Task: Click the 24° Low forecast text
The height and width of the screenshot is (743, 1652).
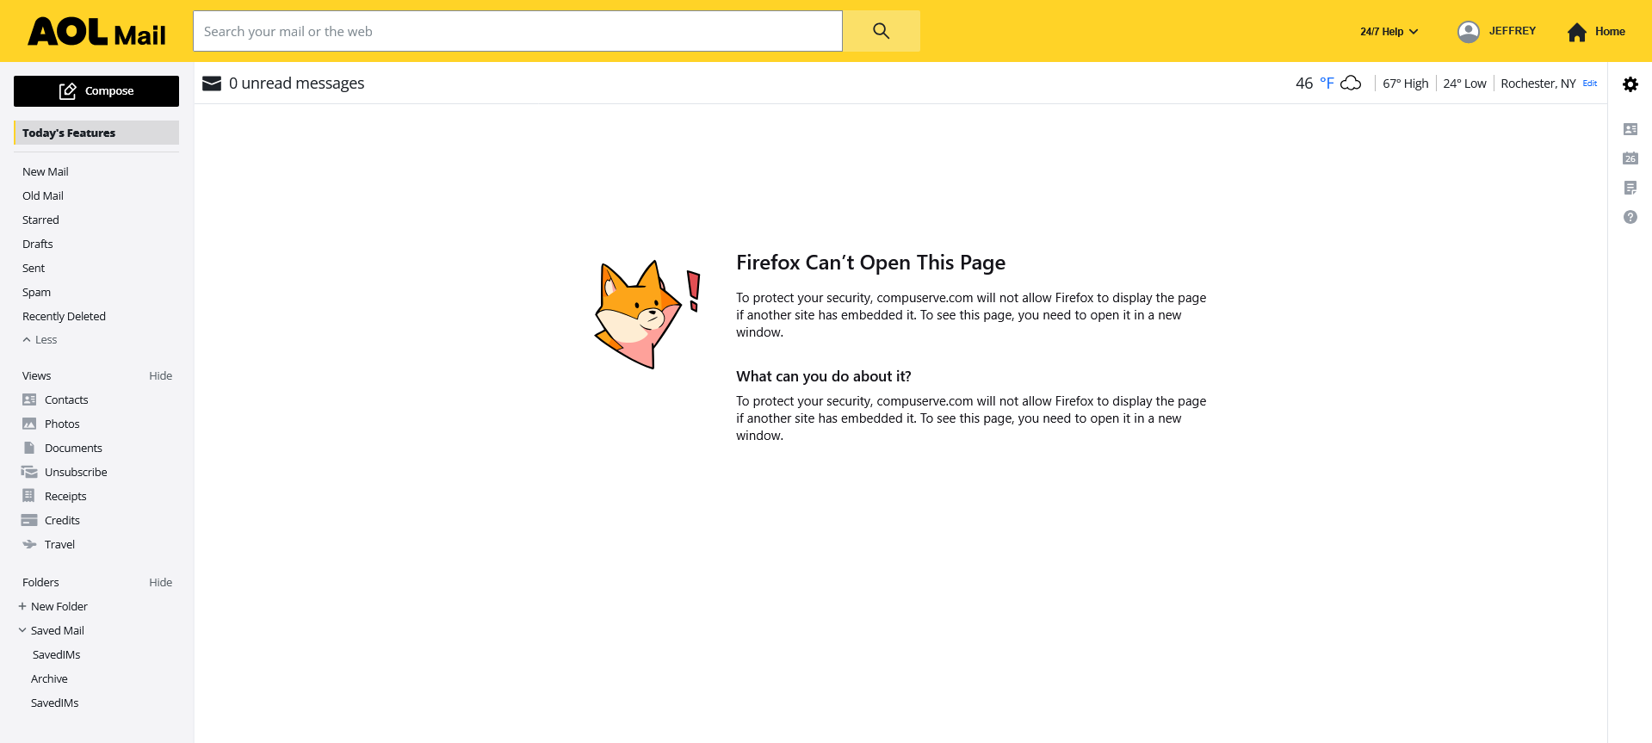Action: click(1465, 84)
